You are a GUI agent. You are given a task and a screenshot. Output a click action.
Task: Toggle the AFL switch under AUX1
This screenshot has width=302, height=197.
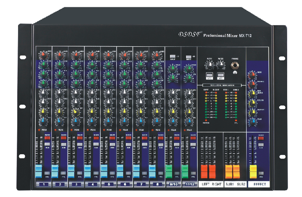click(x=209, y=75)
